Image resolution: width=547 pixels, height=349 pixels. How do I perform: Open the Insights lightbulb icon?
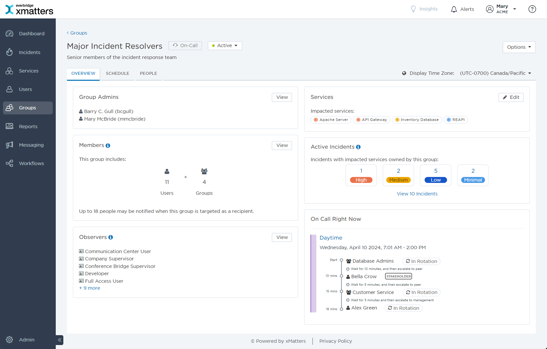[x=413, y=9]
